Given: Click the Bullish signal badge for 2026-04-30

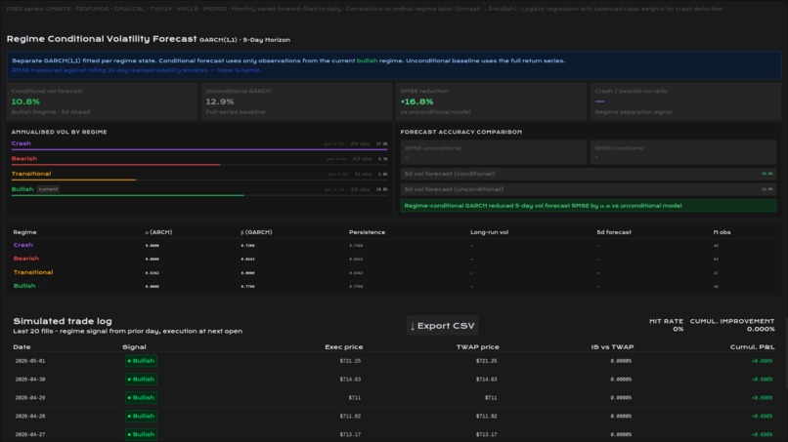Looking at the screenshot, I should (141, 380).
